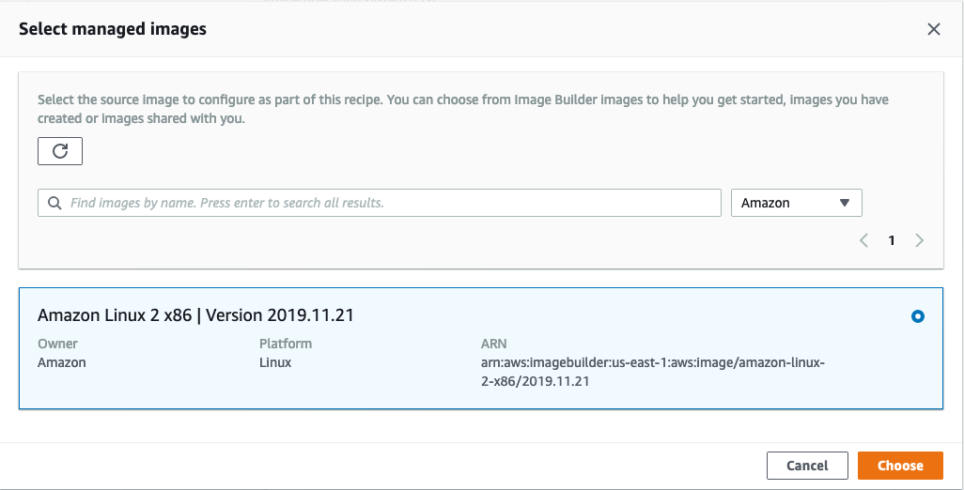Open the Amazon owner filter dropdown

coord(796,203)
